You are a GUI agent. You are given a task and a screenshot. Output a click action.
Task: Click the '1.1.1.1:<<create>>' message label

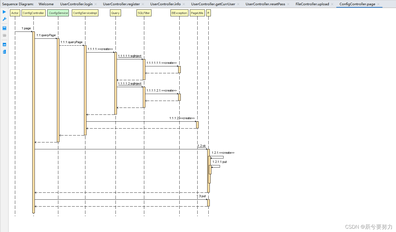click(100, 49)
